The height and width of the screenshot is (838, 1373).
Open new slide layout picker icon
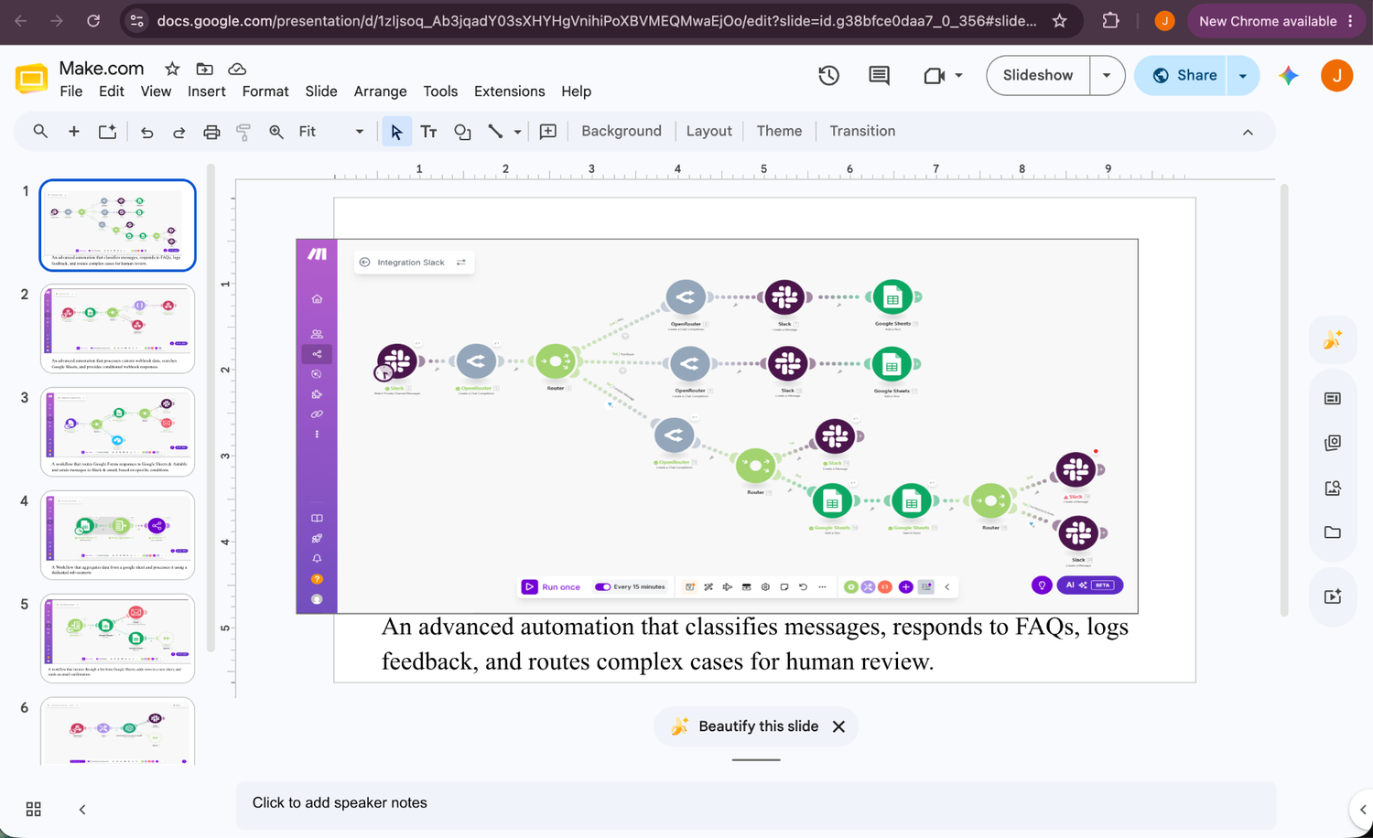tap(107, 132)
